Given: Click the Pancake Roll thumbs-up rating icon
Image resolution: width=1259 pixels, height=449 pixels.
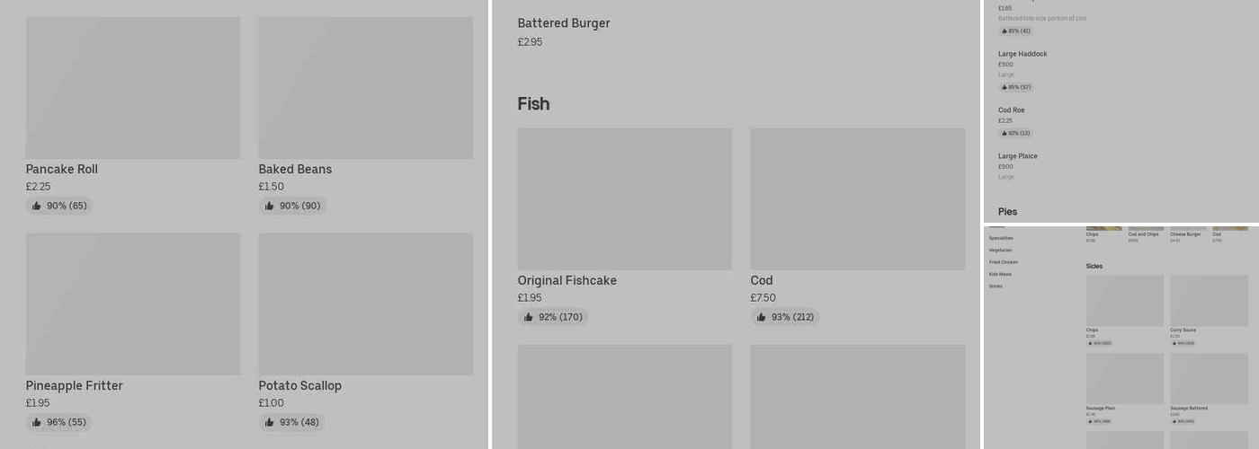Looking at the screenshot, I should 37,207.
